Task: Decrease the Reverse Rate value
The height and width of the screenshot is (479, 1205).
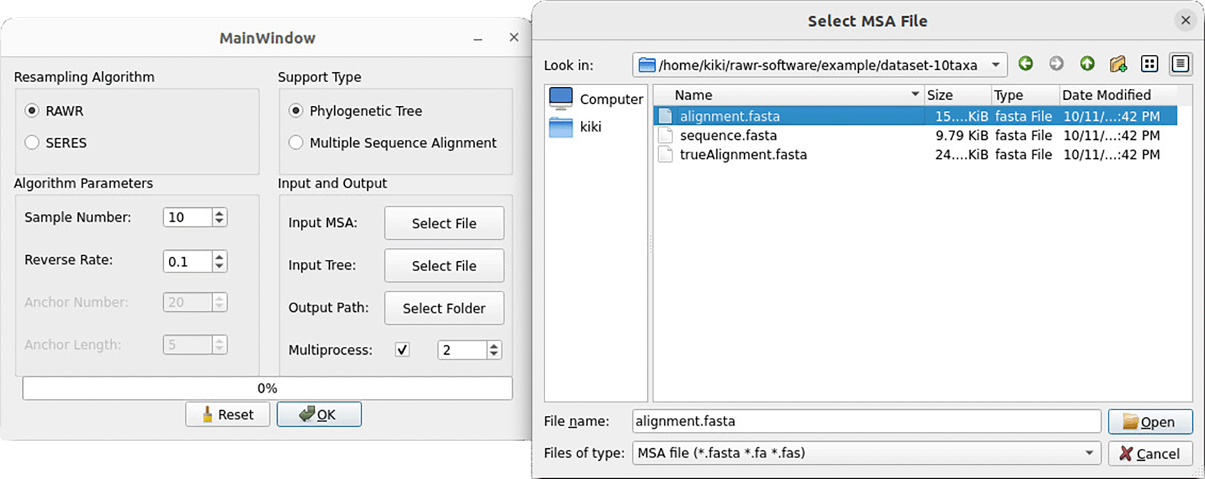Action: click(x=219, y=265)
